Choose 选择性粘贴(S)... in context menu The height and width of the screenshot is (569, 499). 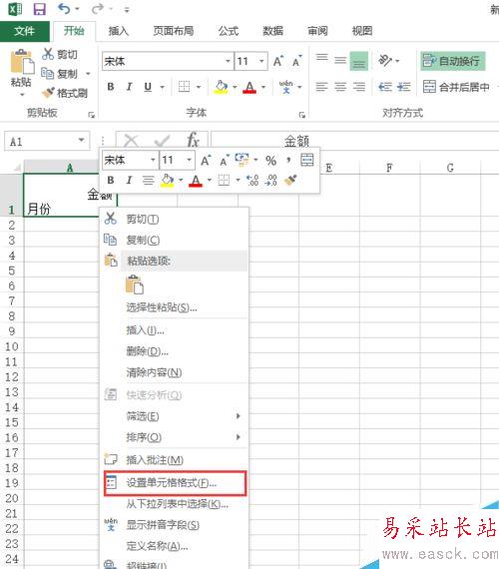coord(175,307)
